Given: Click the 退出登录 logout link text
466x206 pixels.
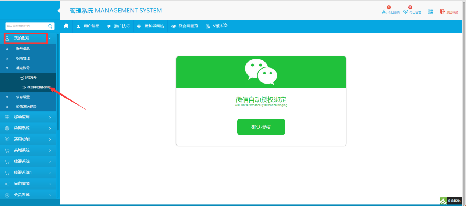Looking at the screenshot, I should 452,12.
